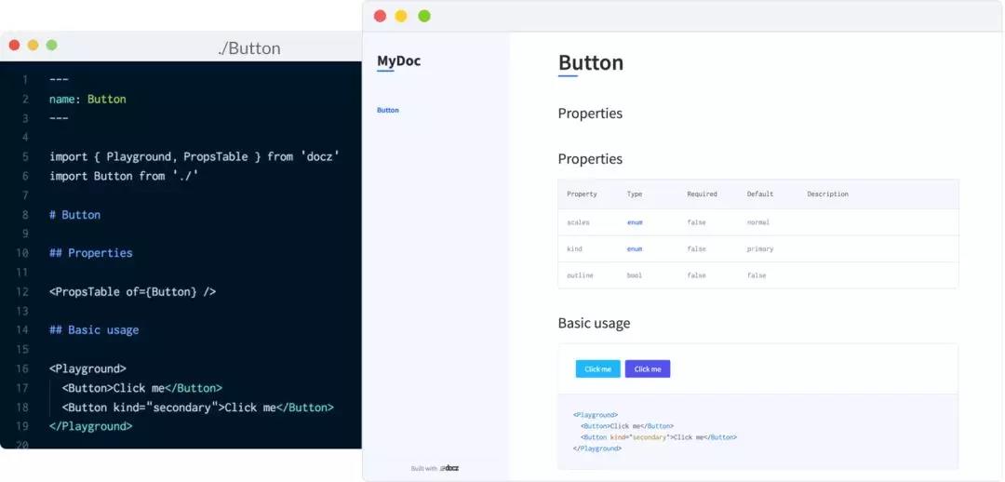Screen dimensions: 1005x482
Task: Click the Basic usage section heading
Action: pos(594,323)
